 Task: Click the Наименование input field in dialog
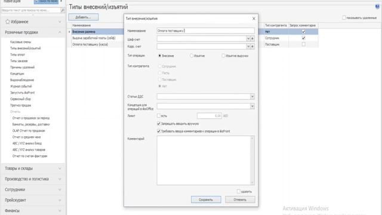(205, 30)
